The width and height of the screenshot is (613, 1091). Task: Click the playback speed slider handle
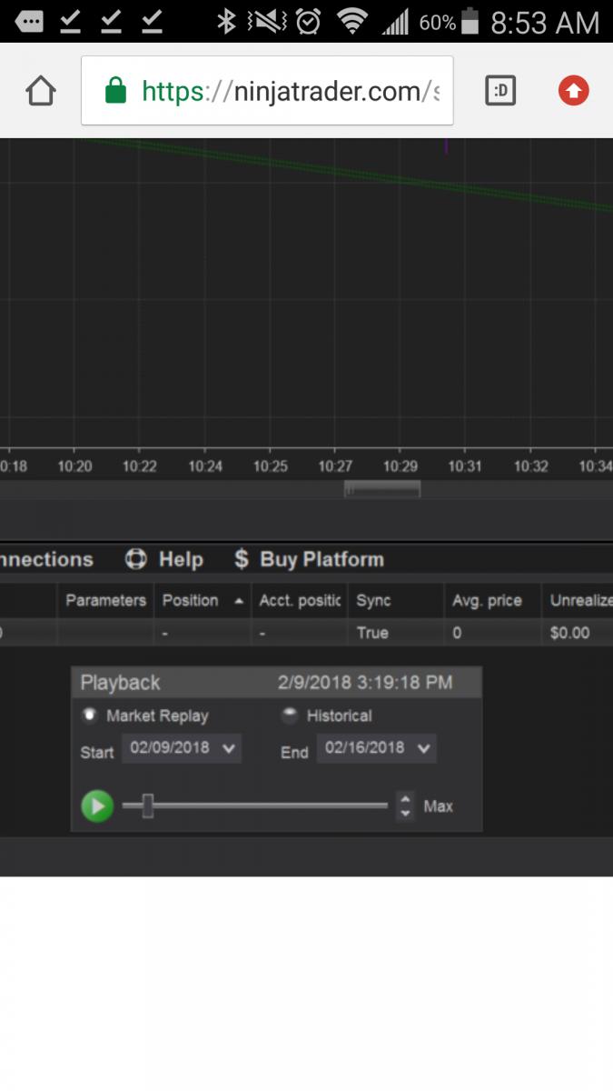click(x=148, y=806)
